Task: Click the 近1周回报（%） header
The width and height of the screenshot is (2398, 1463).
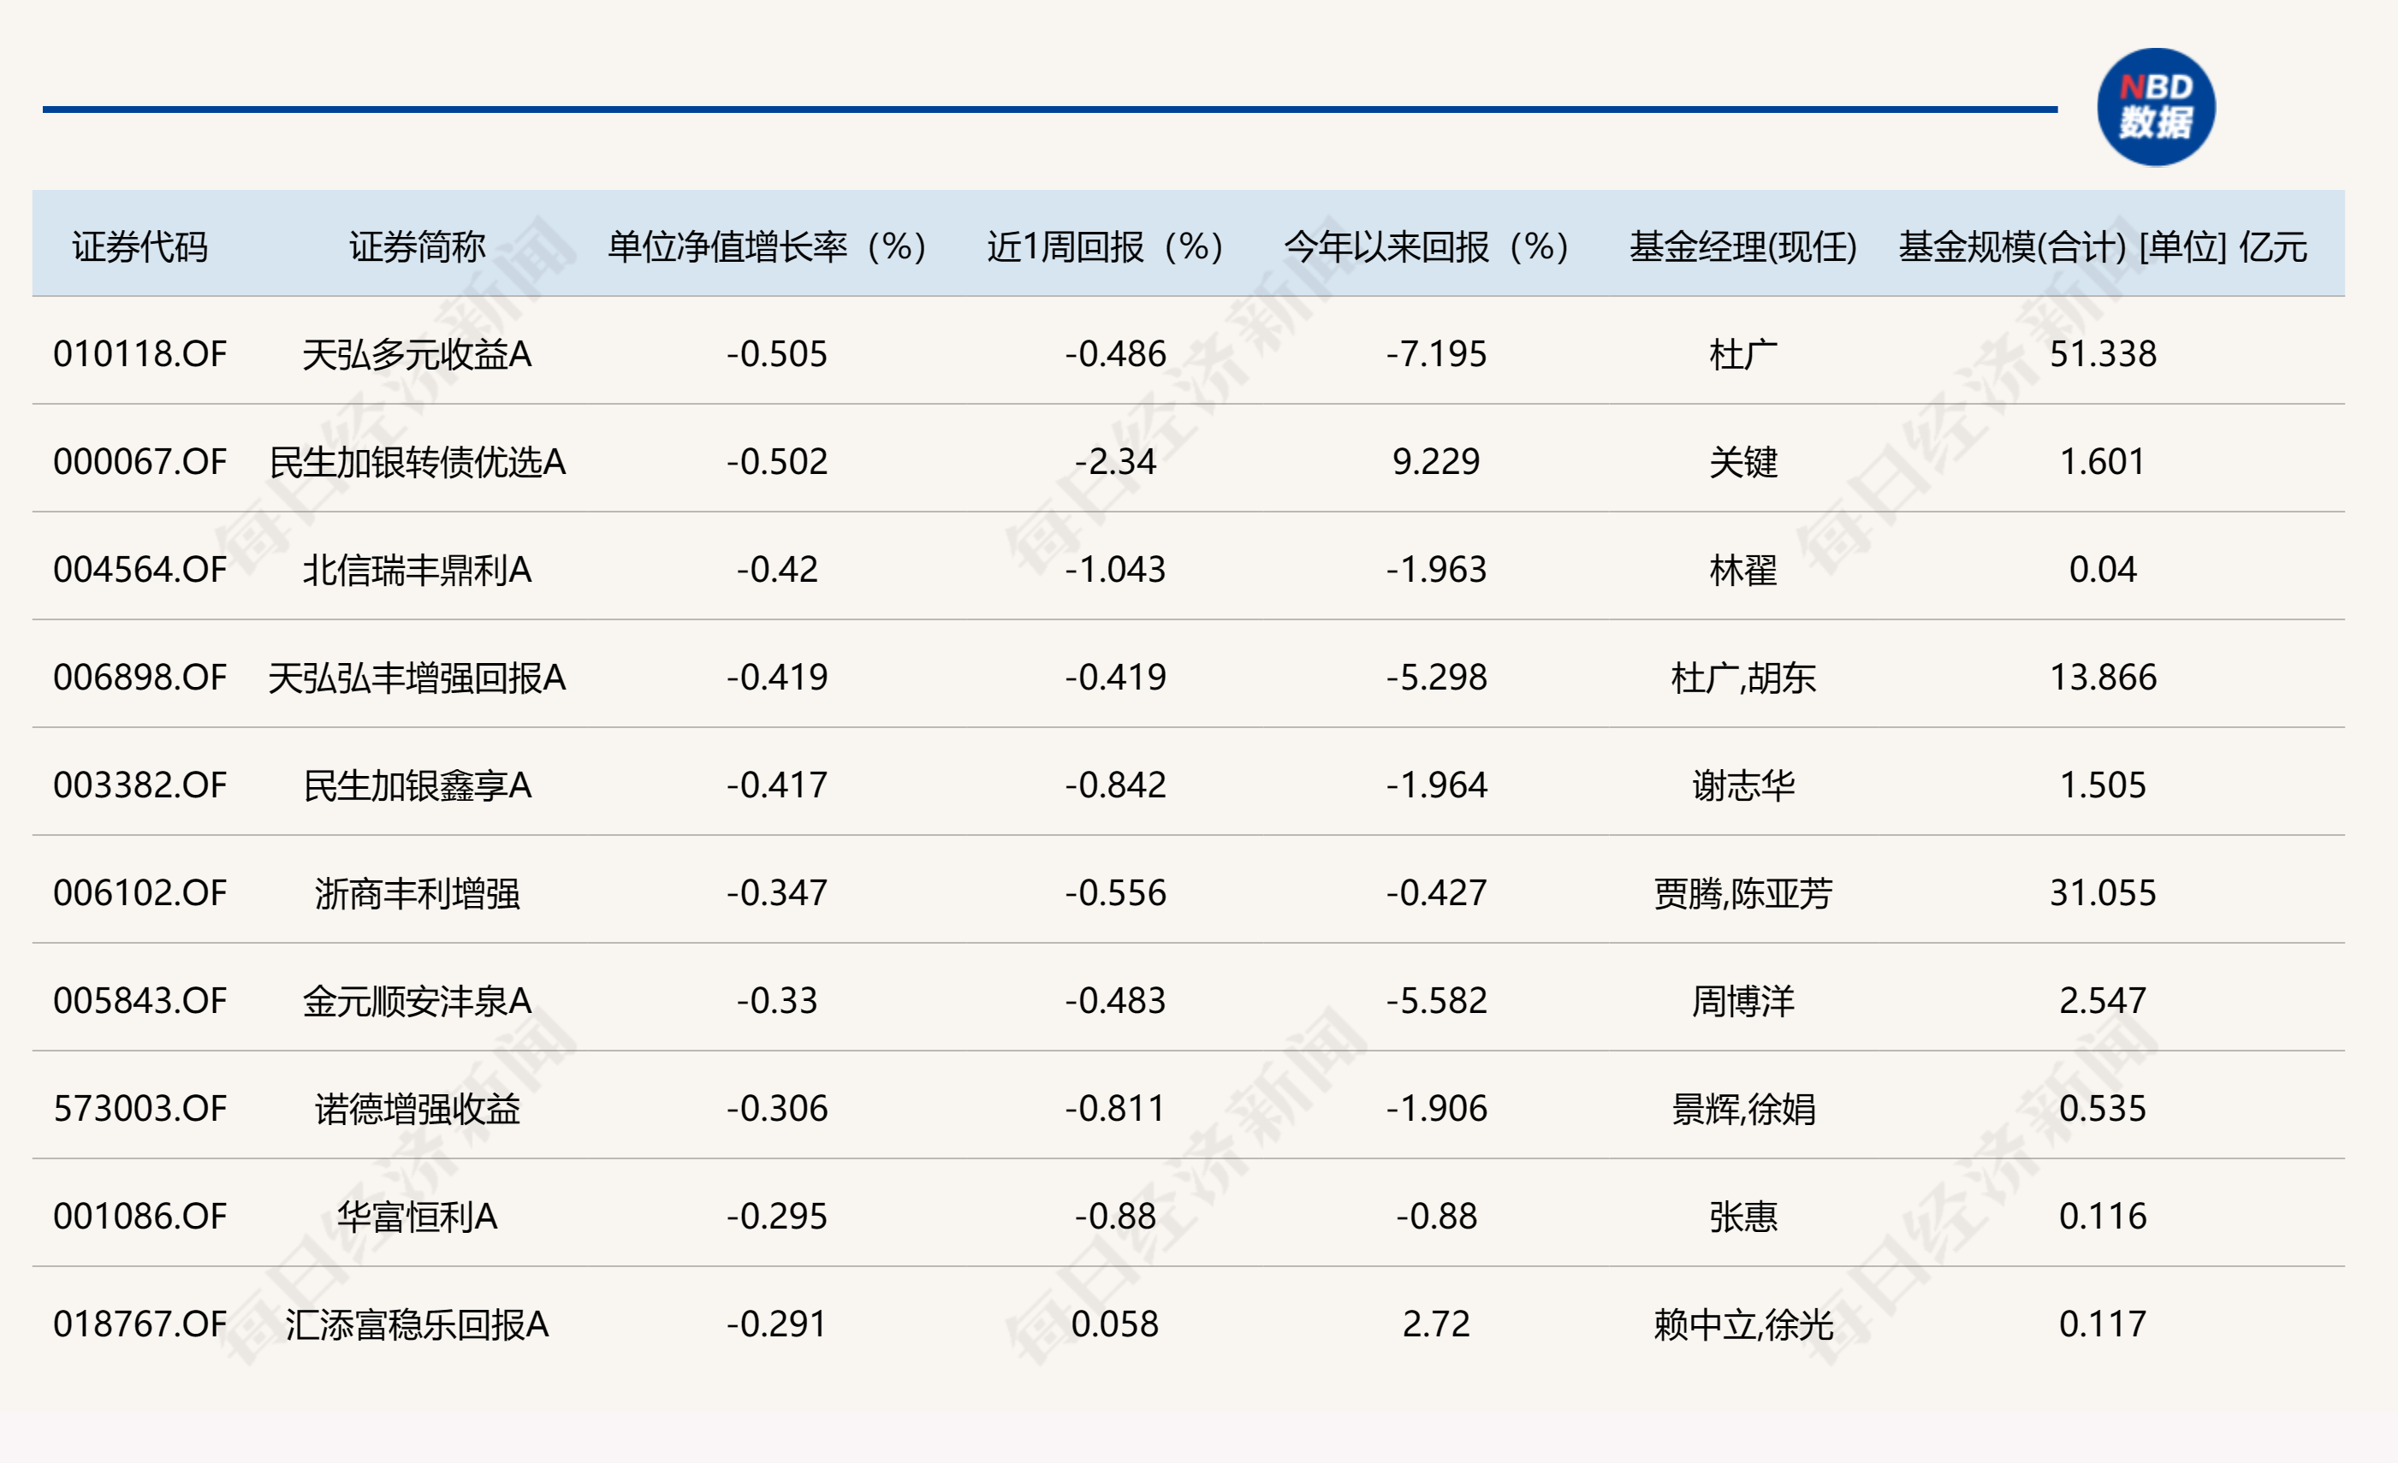Action: 1106,247
